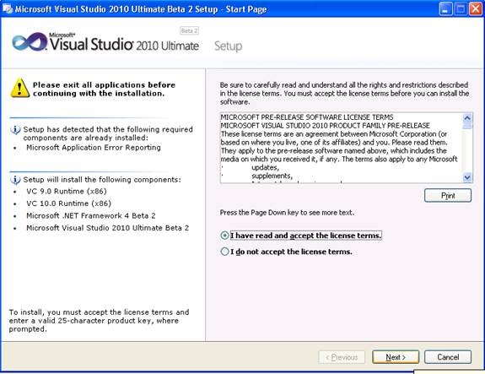Click 'Microsoft Application Error Reporting' text
This screenshot has height=374, width=485.
point(94,148)
